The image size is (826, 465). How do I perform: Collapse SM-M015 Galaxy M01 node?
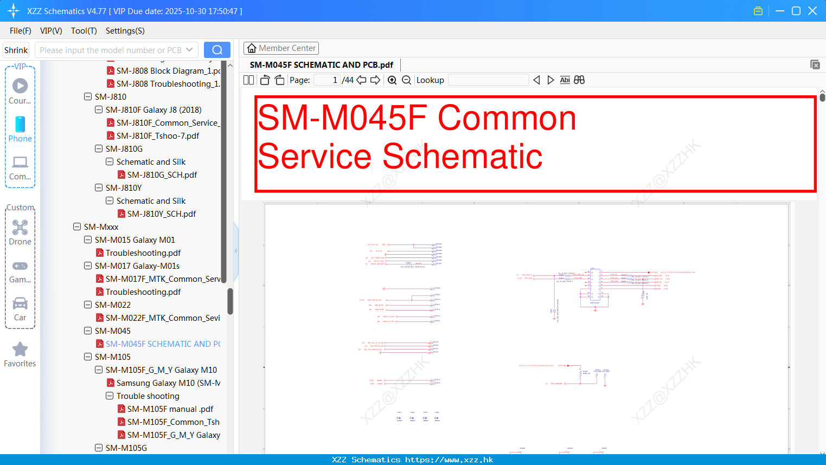[x=88, y=240]
